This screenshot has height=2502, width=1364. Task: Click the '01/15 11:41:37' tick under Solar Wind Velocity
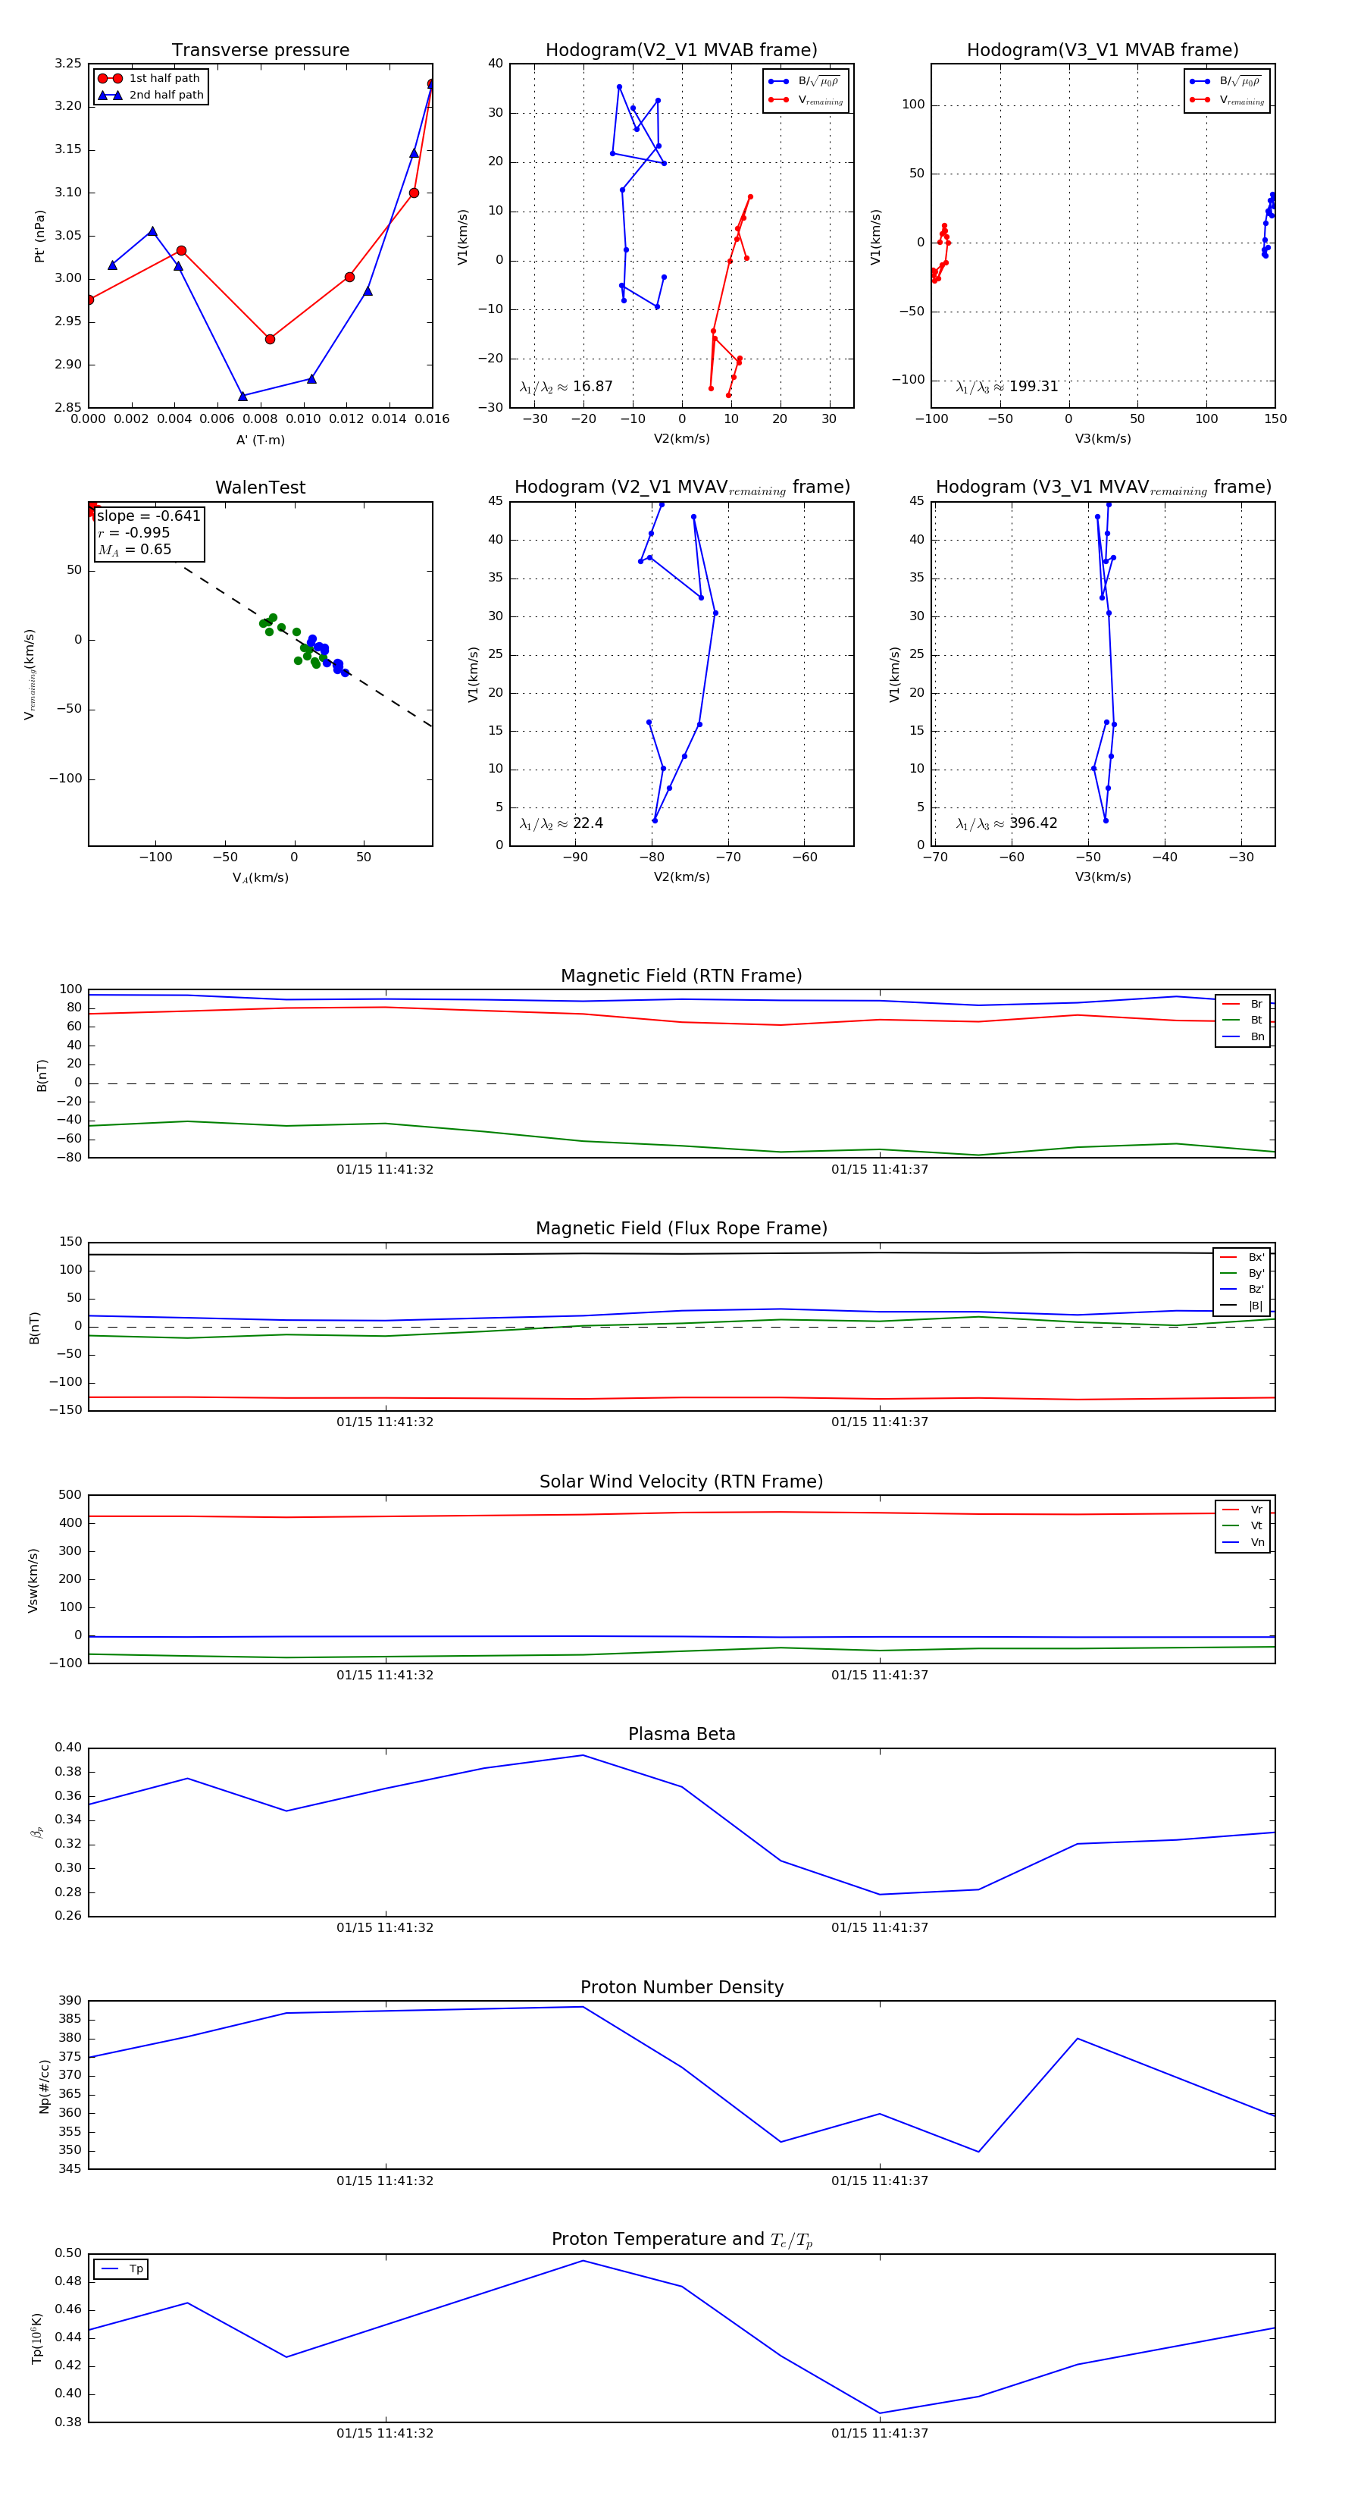(x=880, y=1676)
